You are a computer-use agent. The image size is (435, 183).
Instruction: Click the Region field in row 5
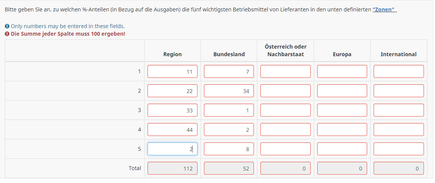click(172, 149)
